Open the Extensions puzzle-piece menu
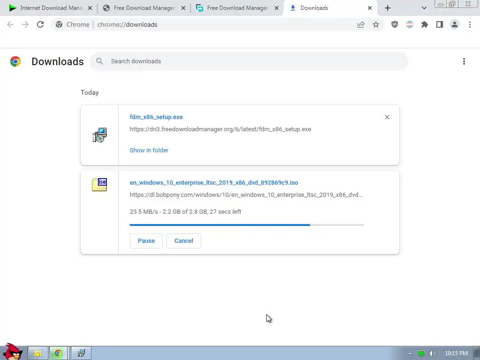Image resolution: width=480 pixels, height=360 pixels. pos(425,24)
